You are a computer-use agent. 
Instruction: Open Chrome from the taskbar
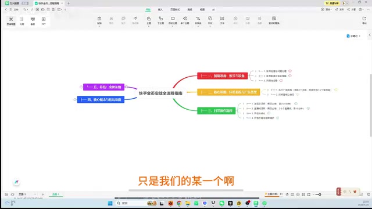pos(179,203)
